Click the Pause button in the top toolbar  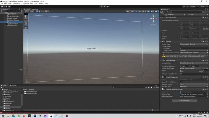(x=104, y=6)
